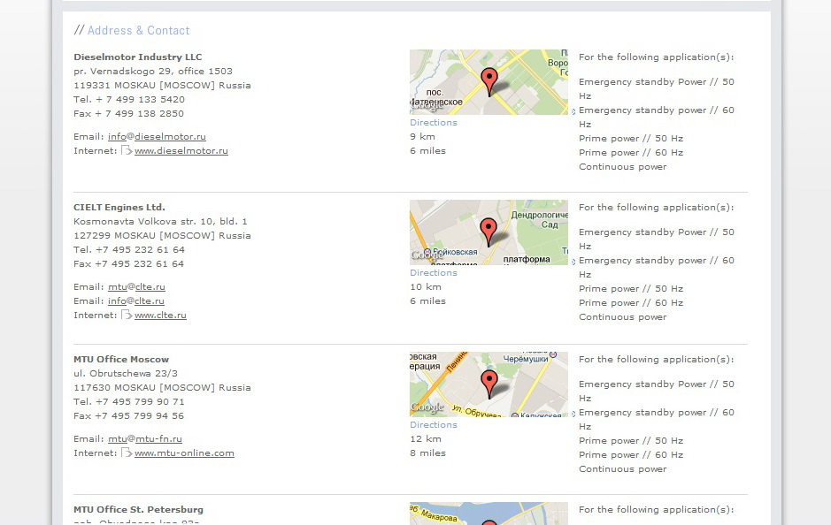Open the MTU Office Moscow map thumbnail

[489, 384]
